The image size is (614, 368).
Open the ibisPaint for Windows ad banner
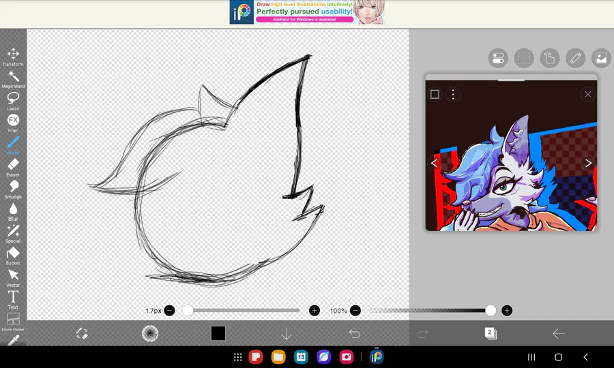(x=307, y=12)
